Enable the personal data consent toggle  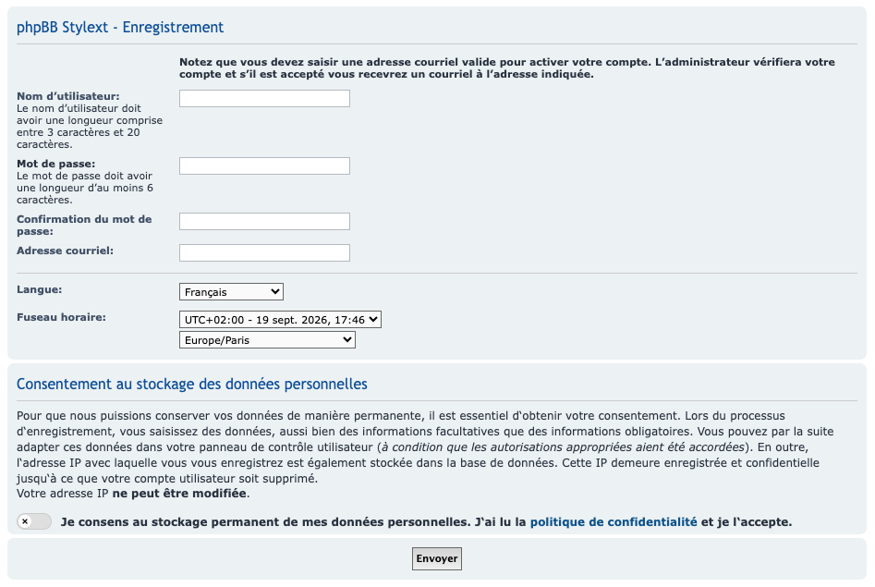tap(34, 521)
